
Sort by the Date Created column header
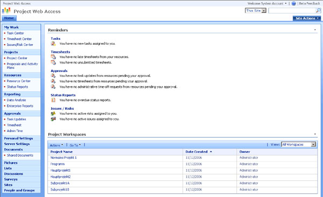196,152
